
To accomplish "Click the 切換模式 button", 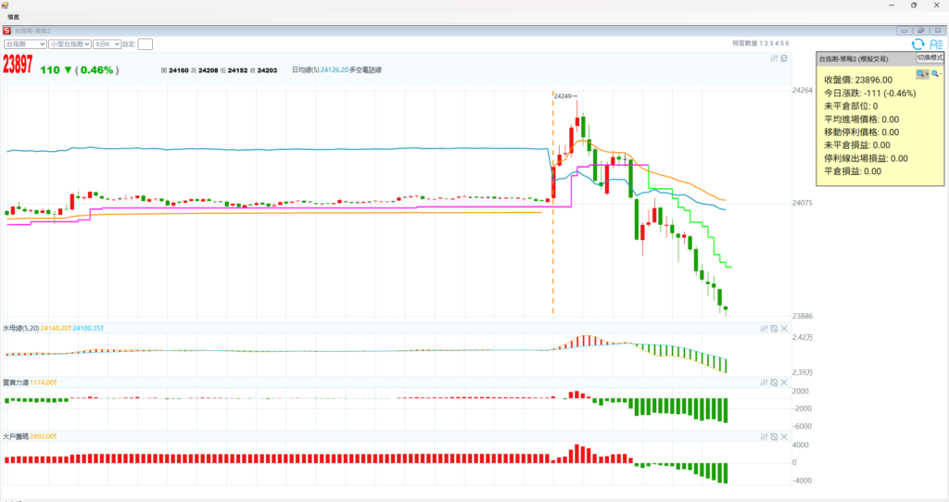I will click(930, 57).
